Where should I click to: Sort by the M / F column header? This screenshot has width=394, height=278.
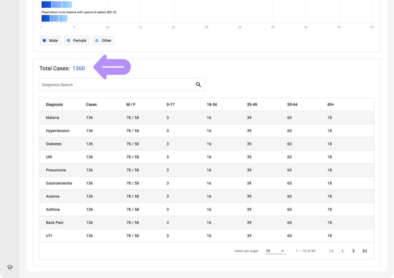click(x=131, y=105)
